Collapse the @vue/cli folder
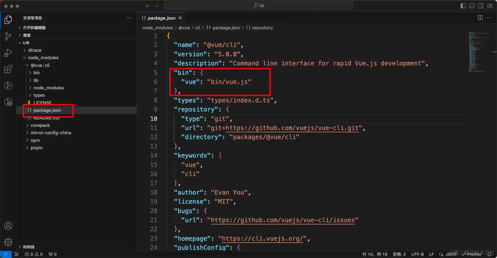The width and height of the screenshot is (497, 258). [77, 65]
